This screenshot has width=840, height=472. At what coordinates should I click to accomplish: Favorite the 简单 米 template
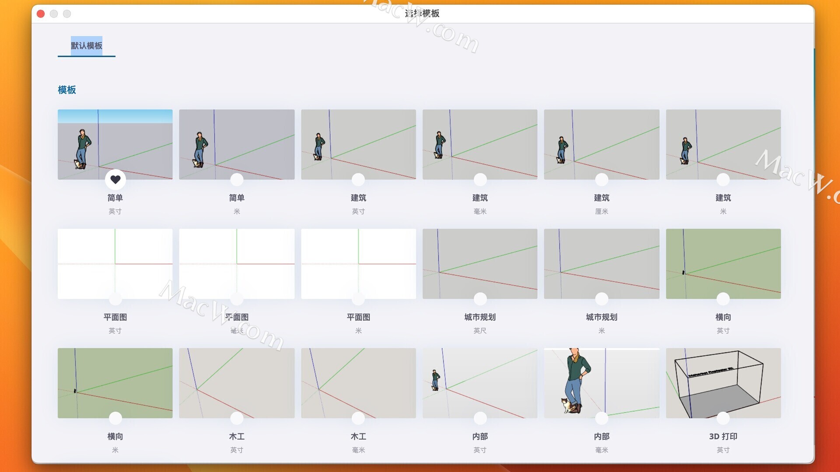point(237,179)
